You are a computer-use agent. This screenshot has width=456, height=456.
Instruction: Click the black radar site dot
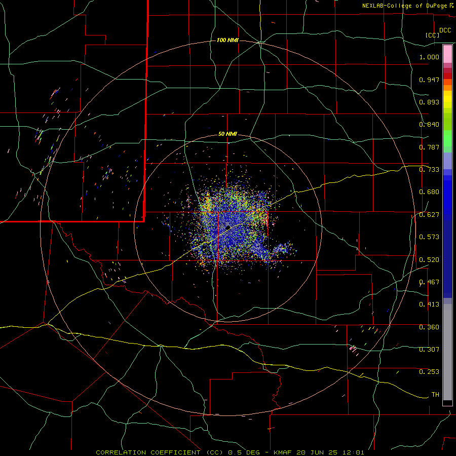point(228,227)
